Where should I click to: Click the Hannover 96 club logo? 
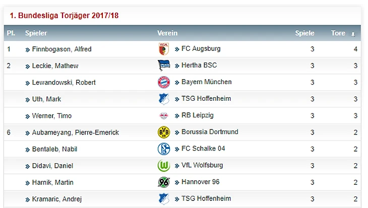click(x=163, y=182)
